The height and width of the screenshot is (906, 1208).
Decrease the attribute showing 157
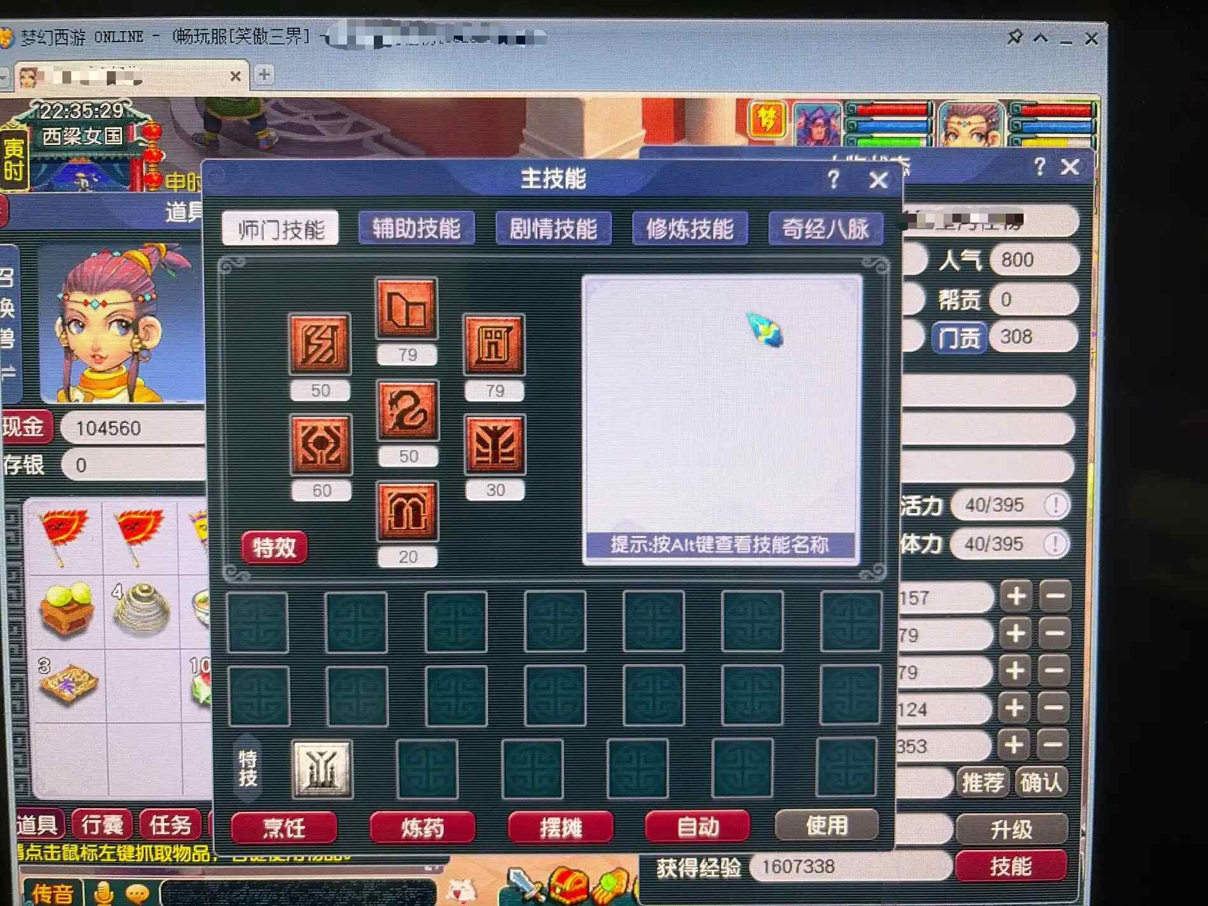click(x=1055, y=596)
